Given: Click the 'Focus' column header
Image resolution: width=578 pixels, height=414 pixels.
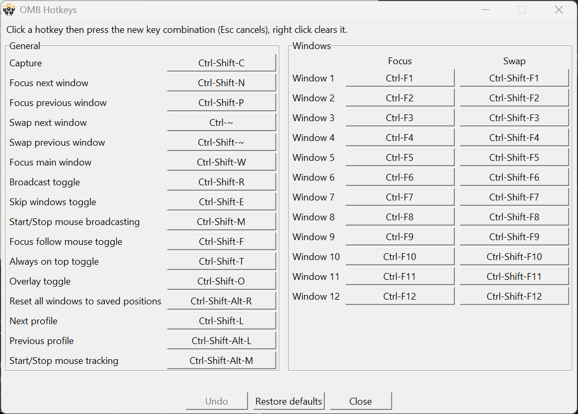Looking at the screenshot, I should (x=400, y=61).
